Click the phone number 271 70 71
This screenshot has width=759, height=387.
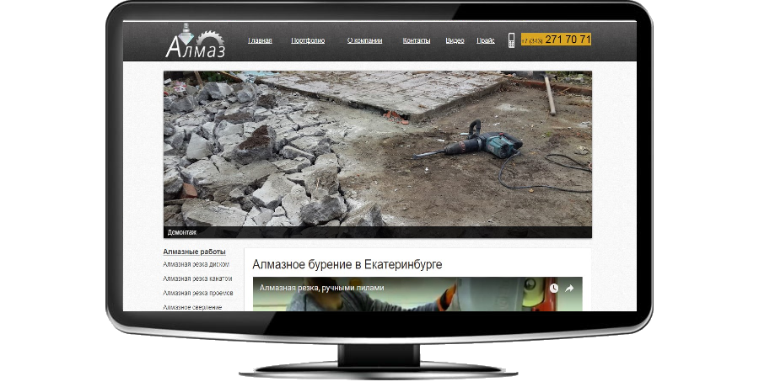point(567,40)
